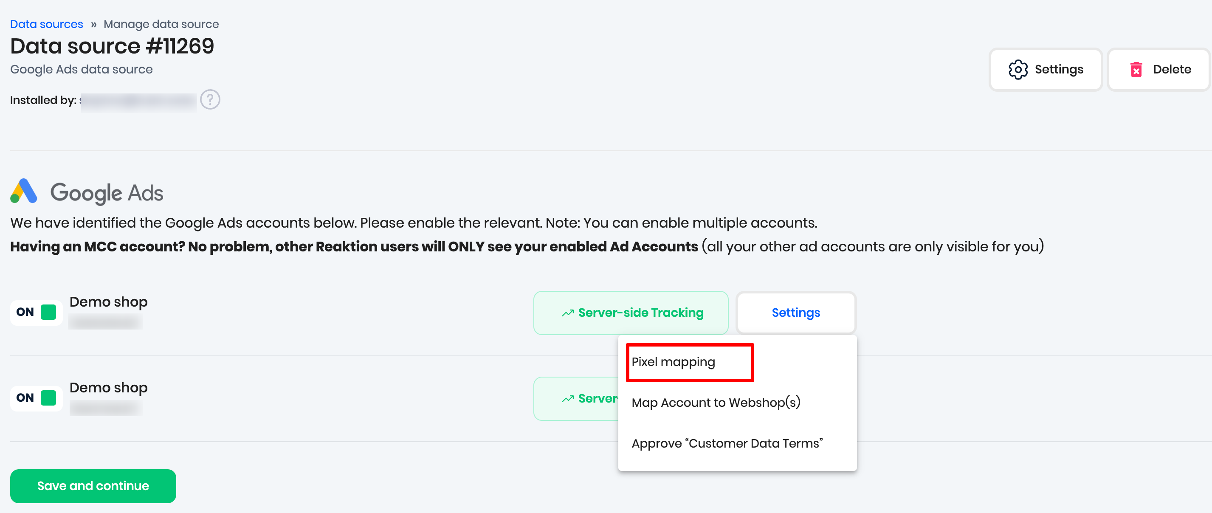The height and width of the screenshot is (513, 1212).
Task: Toggle off the first Demo shop switch
Action: (x=37, y=312)
